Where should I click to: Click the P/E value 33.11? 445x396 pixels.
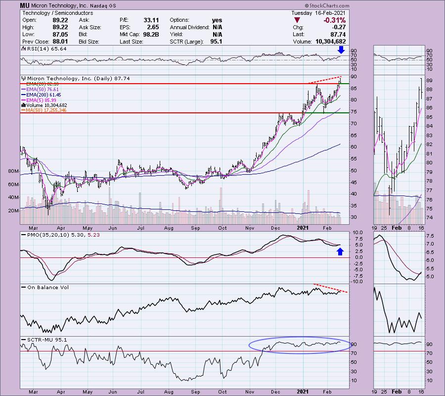click(151, 20)
